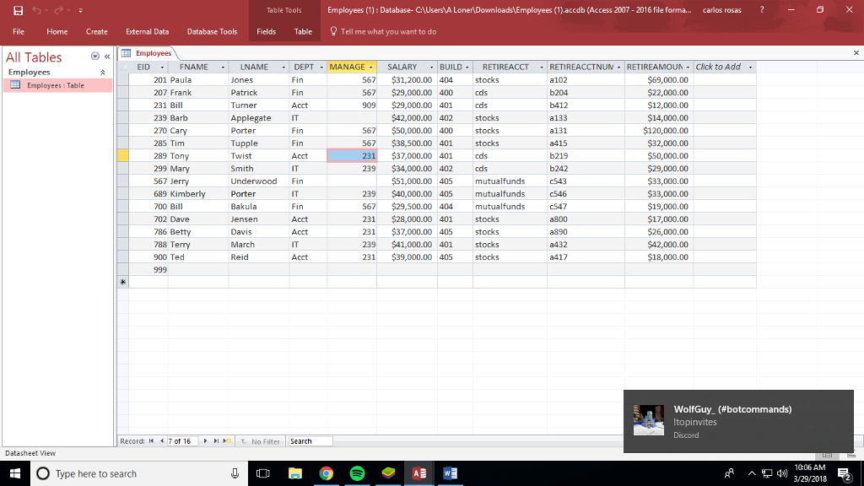Save the database via Quick Access Toolbar
Screen dimensions: 864x486
[18, 9]
